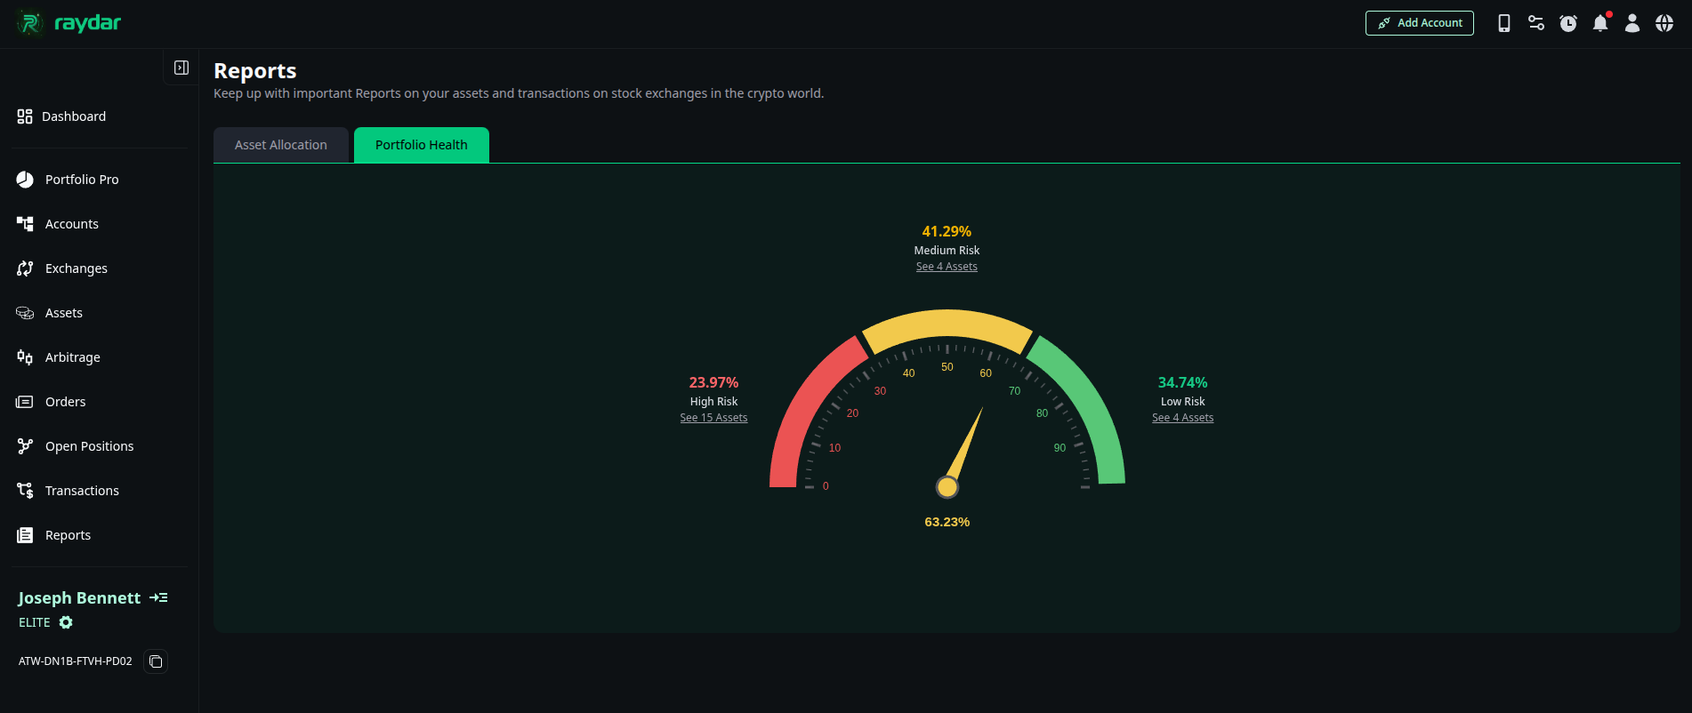Open the alarm clock alerts icon
Image resolution: width=1692 pixels, height=713 pixels.
1568,23
